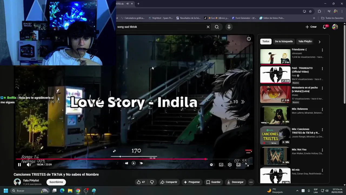The image size is (346, 195).
Task: Open Mix: Not You title
Action: point(299,149)
